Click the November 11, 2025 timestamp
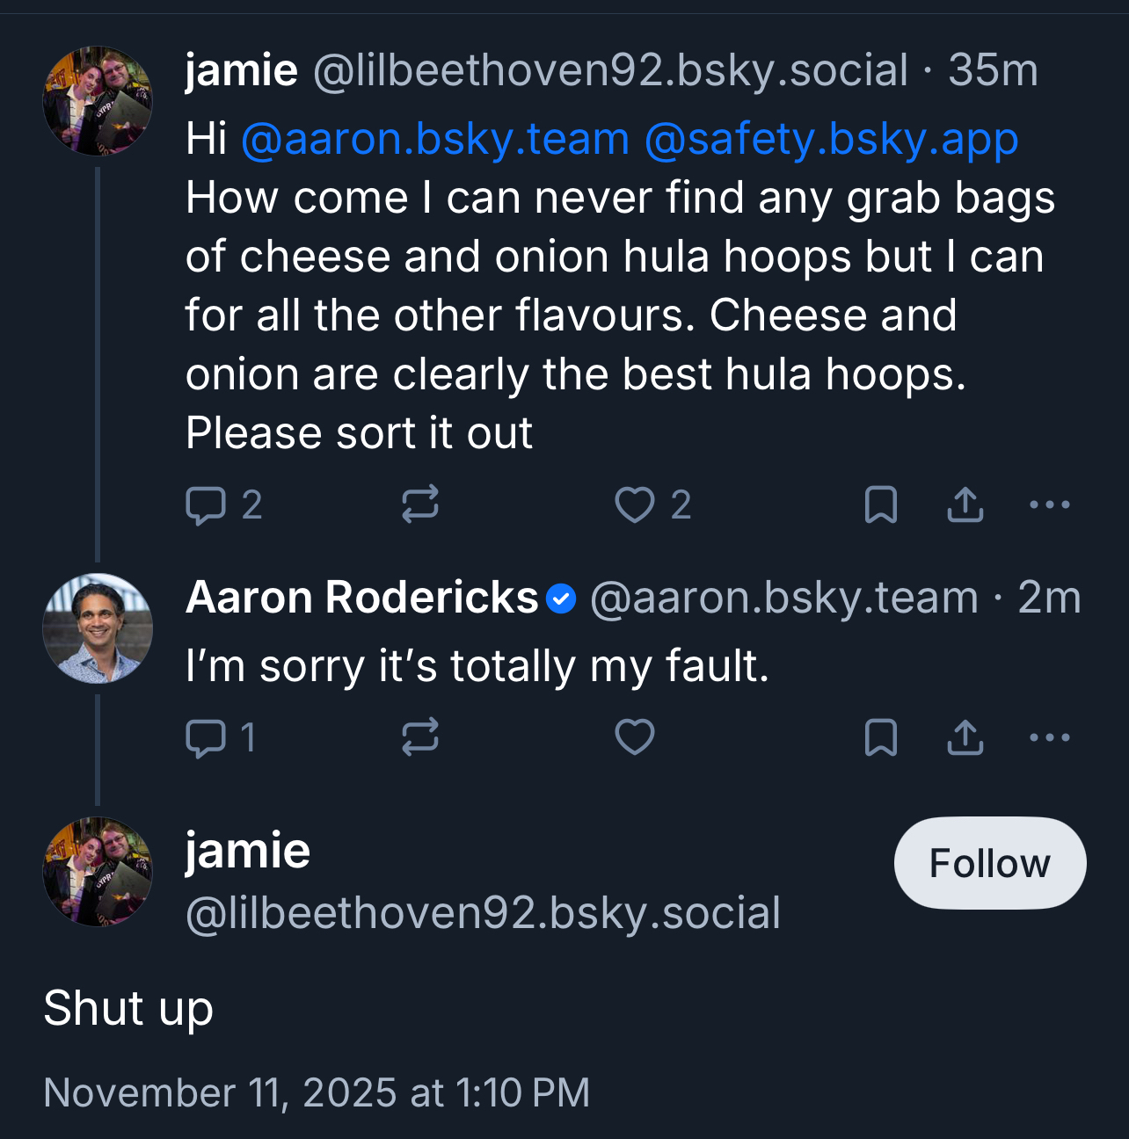 [x=316, y=1093]
